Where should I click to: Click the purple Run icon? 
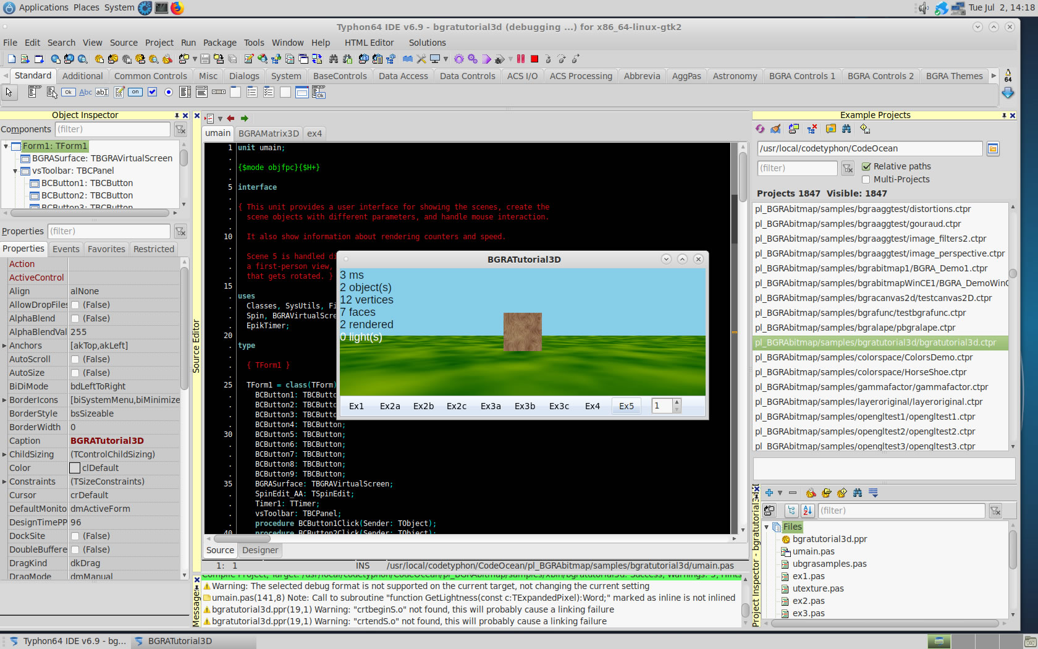(486, 59)
